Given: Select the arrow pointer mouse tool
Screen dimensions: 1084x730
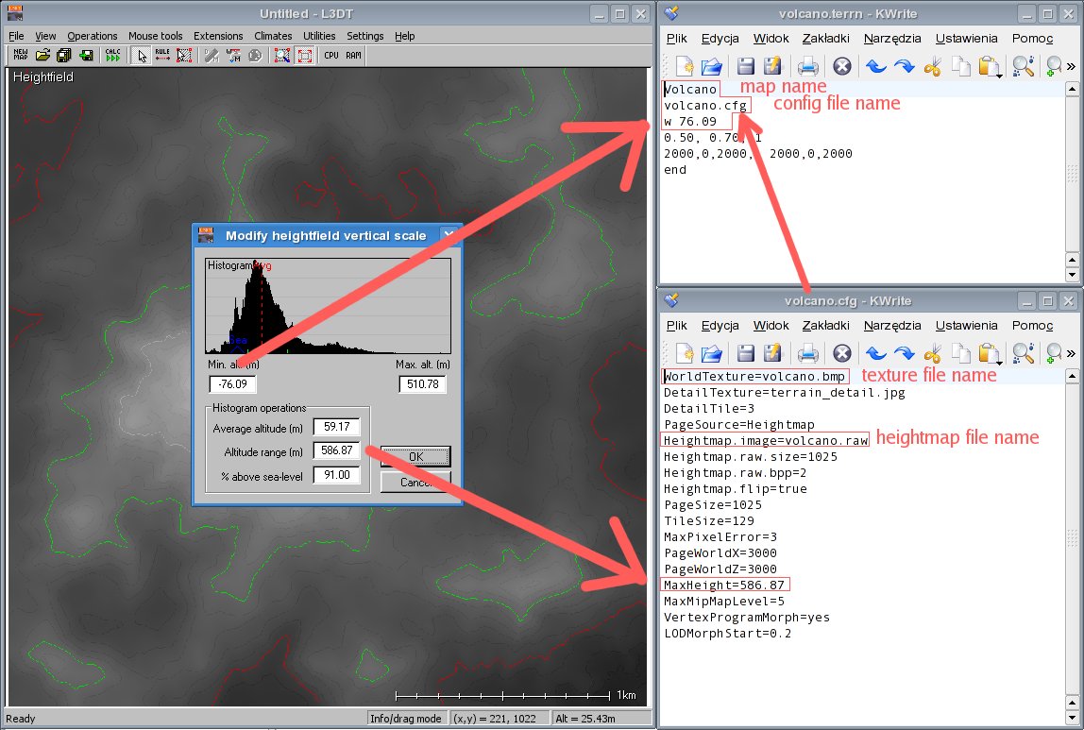Looking at the screenshot, I should (142, 56).
